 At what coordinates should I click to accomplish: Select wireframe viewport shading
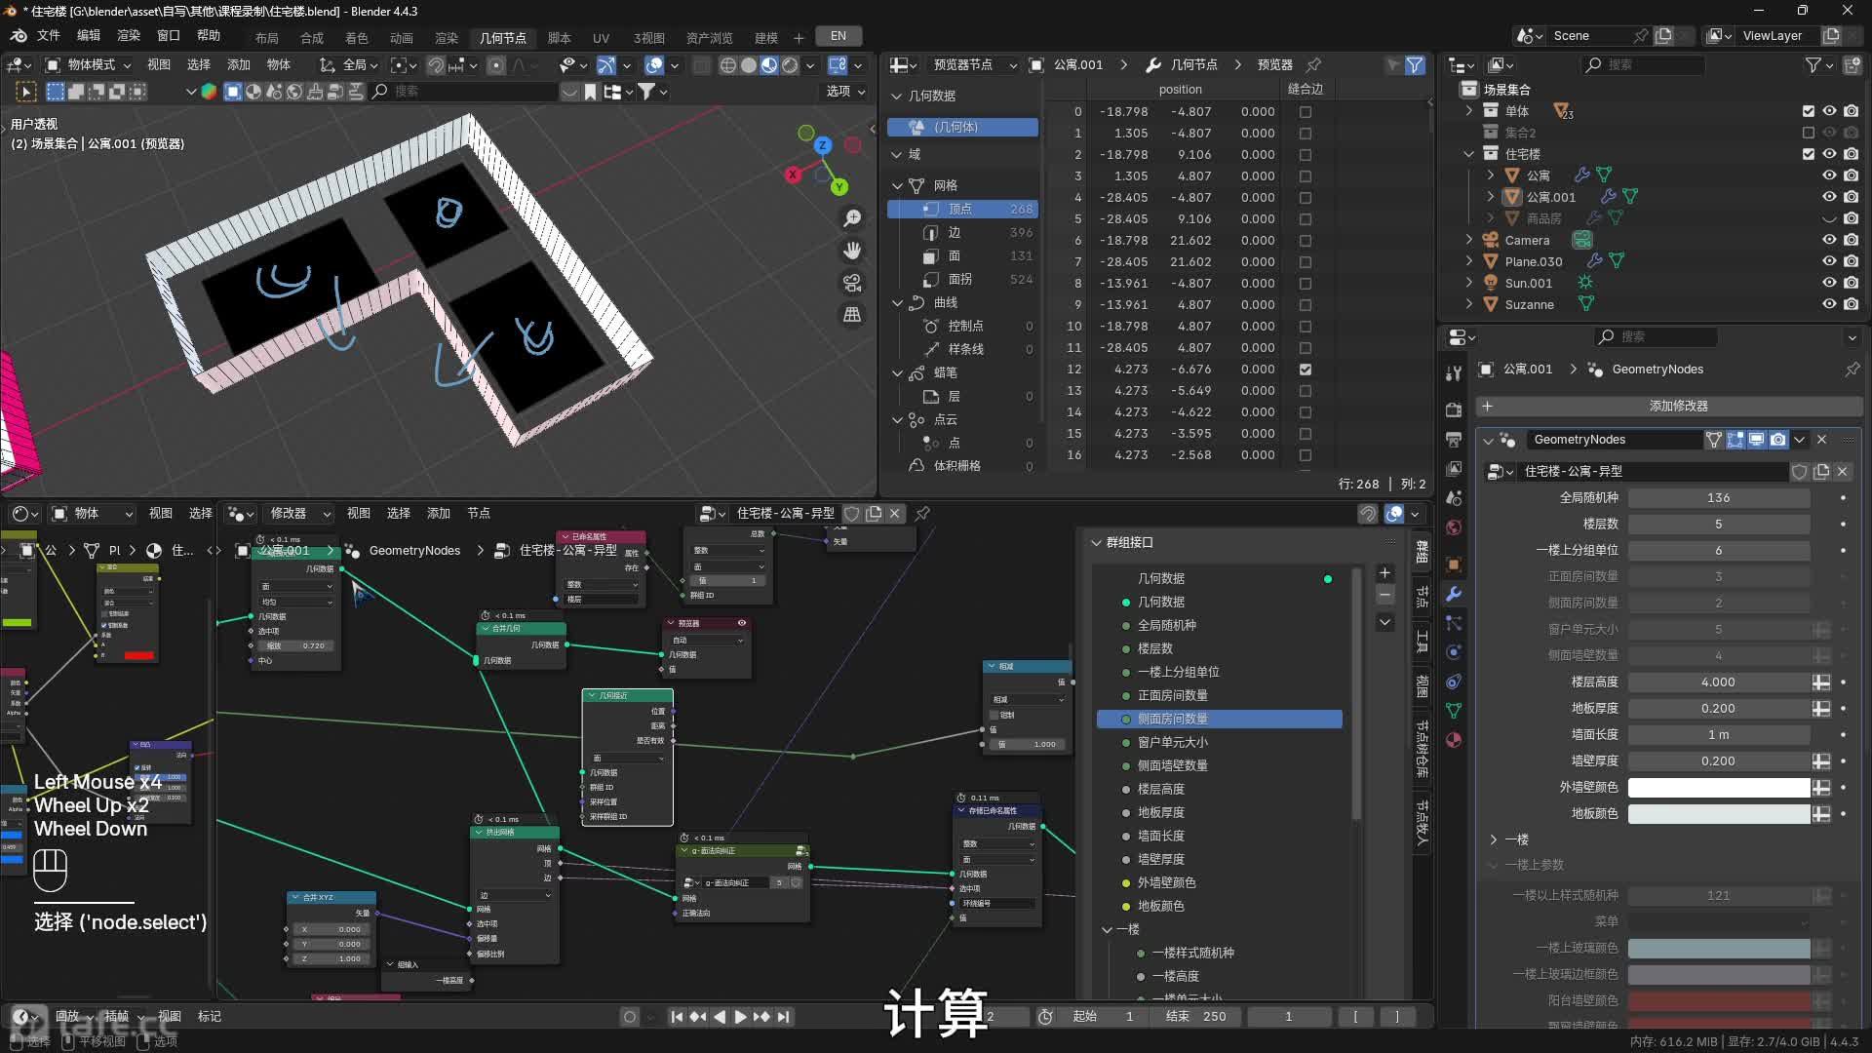[727, 65]
